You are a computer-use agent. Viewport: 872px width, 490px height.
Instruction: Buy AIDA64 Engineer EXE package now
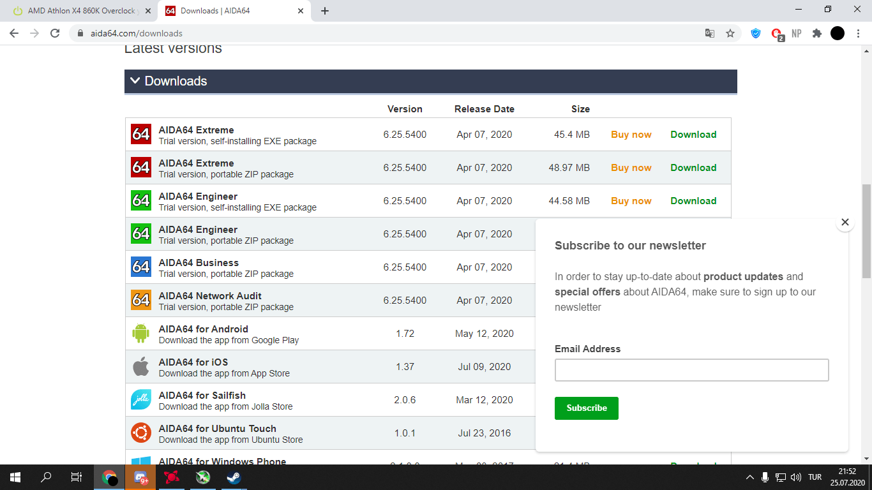631,201
